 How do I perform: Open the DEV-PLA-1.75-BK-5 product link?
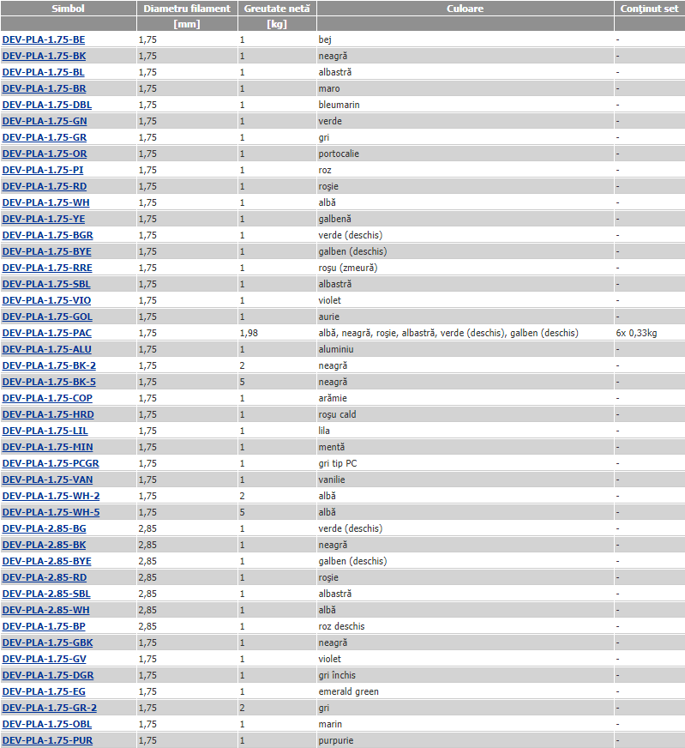tap(49, 382)
